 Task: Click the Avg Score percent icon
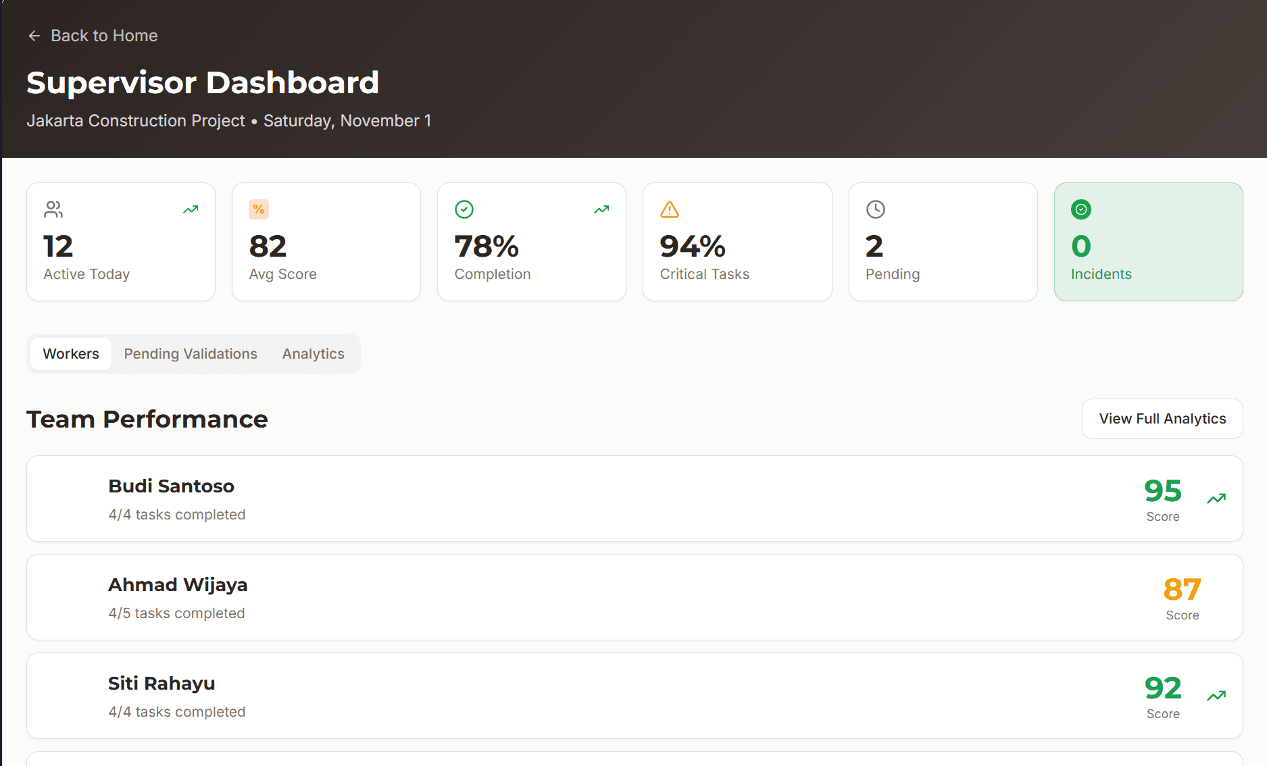point(259,209)
